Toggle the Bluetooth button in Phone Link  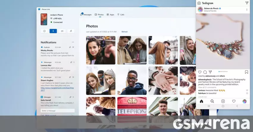[x=53, y=31]
